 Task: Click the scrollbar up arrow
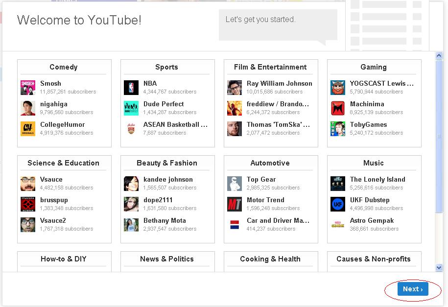click(x=439, y=54)
